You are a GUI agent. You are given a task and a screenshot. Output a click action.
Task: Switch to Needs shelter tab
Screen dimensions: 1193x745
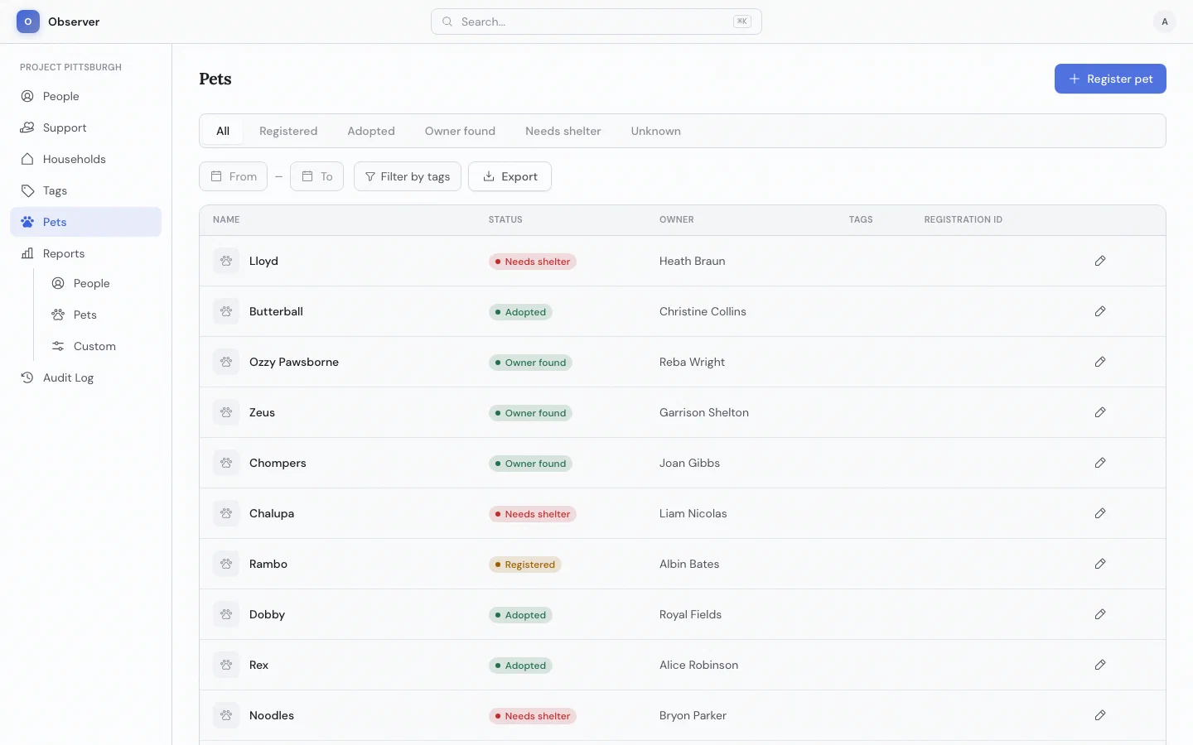pyautogui.click(x=563, y=131)
